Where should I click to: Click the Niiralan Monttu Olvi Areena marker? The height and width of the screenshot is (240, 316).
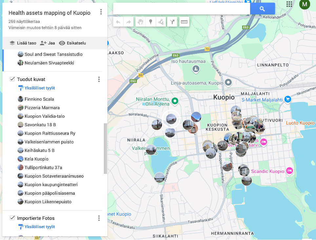click(x=175, y=101)
